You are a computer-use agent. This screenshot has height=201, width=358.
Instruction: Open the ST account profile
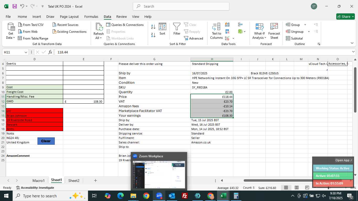[314, 6]
